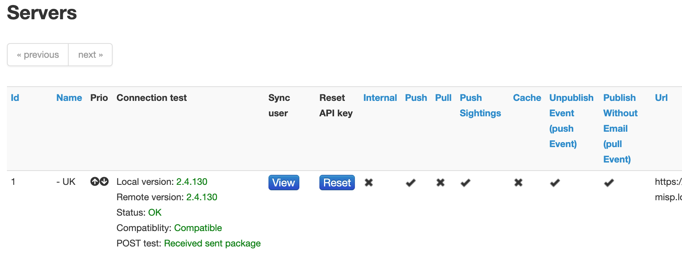682x258 pixels.
Task: Sort servers by the Name column
Action: tap(69, 97)
